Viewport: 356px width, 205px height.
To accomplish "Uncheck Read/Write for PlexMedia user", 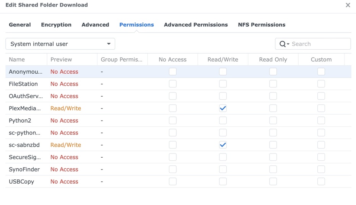I will tap(223, 108).
